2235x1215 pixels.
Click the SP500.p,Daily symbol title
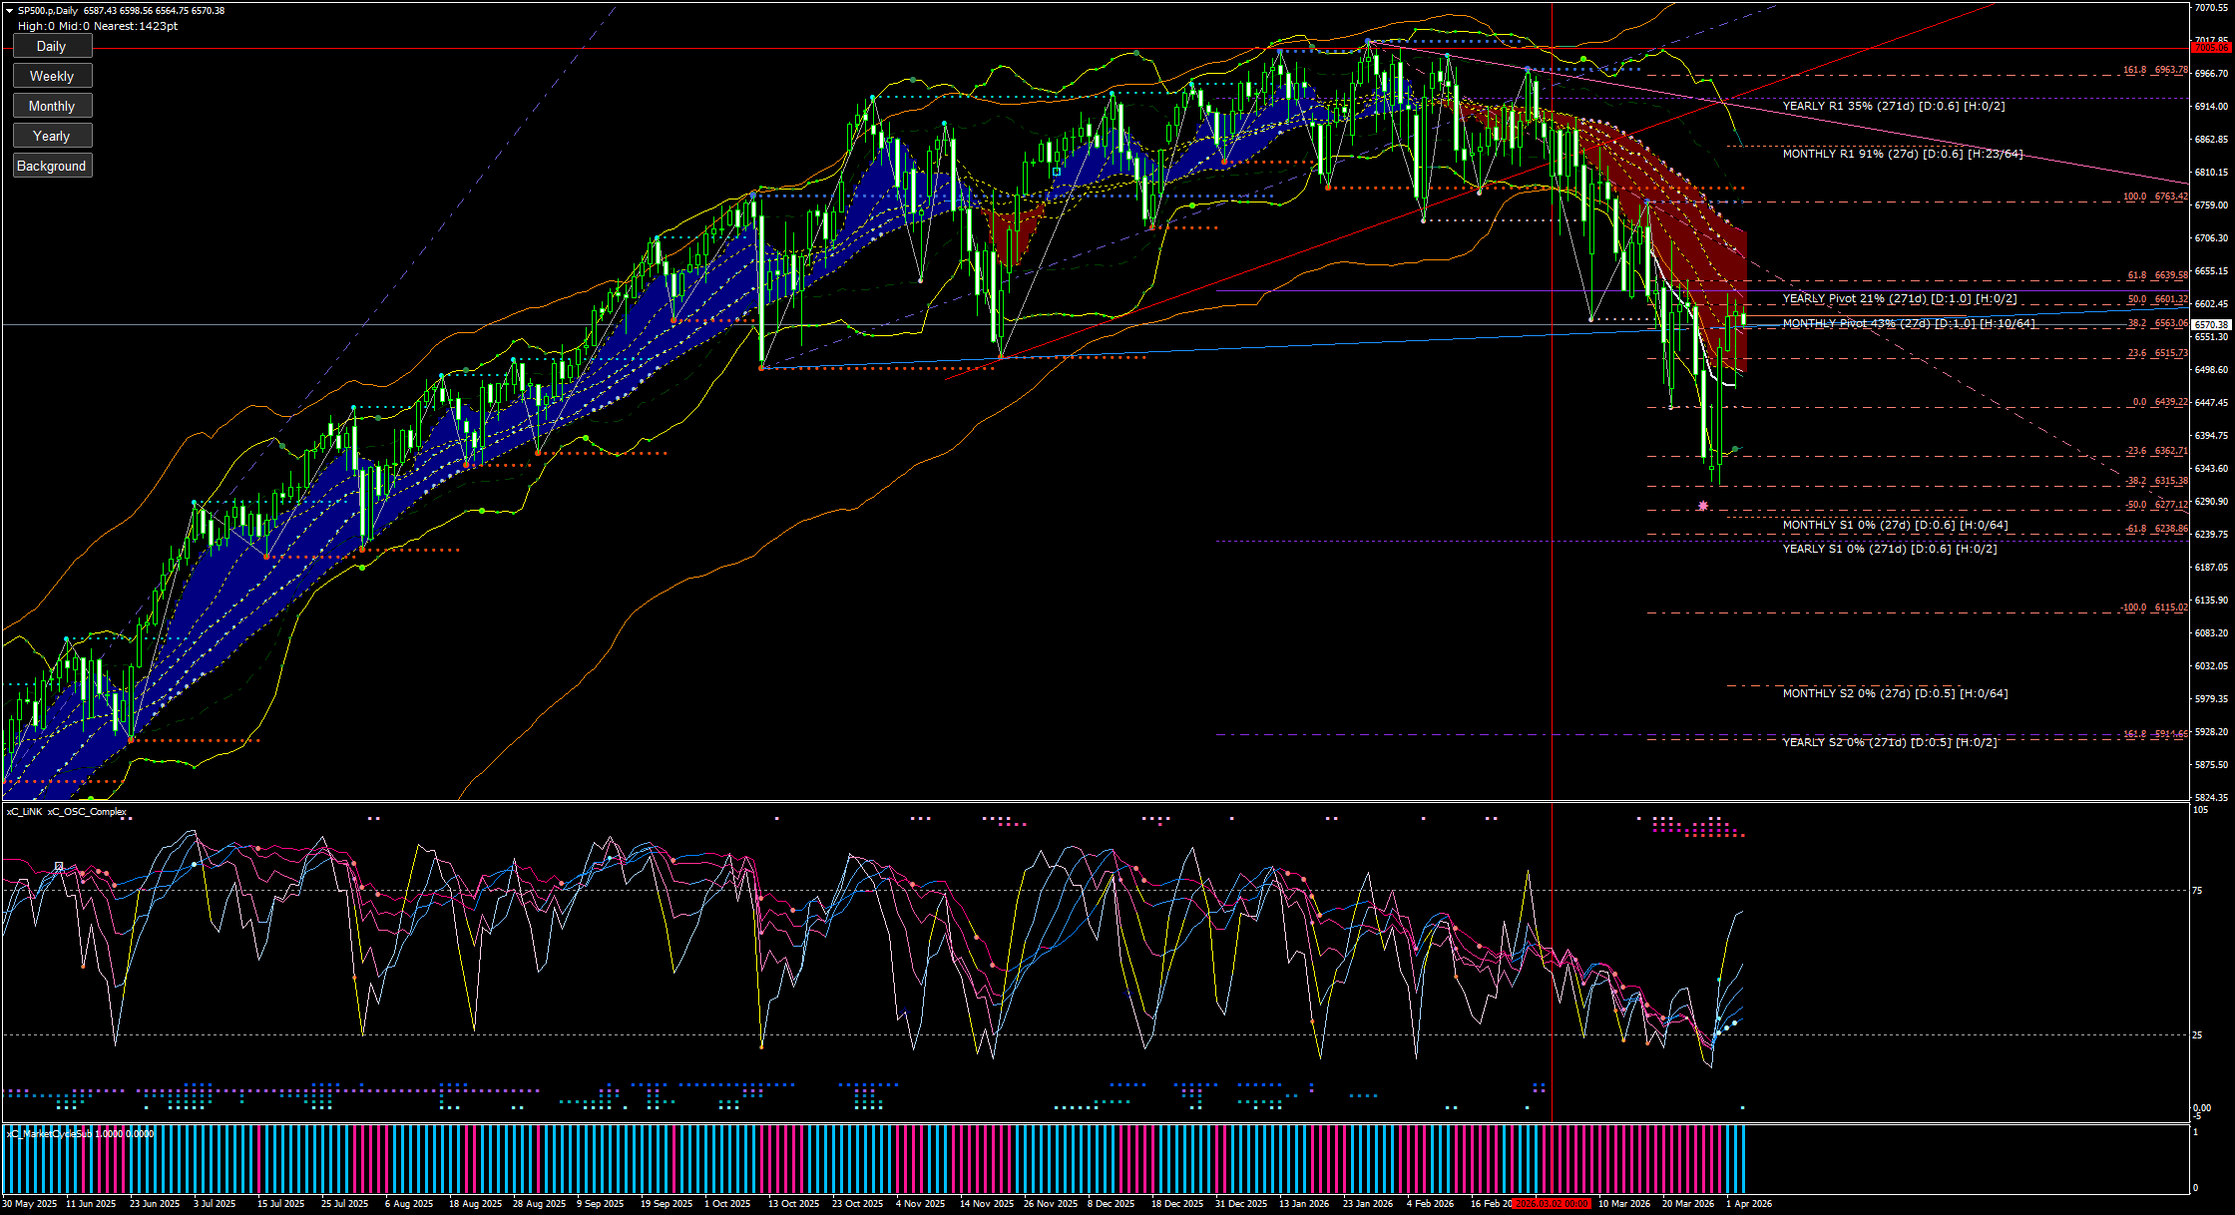[48, 11]
